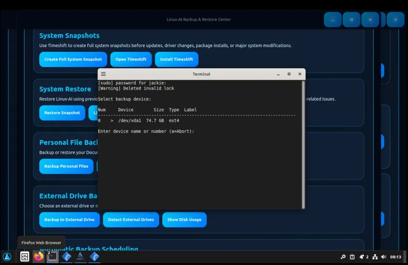408x265 pixels.
Task: Open the clipboard tray icon
Action: [352, 257]
